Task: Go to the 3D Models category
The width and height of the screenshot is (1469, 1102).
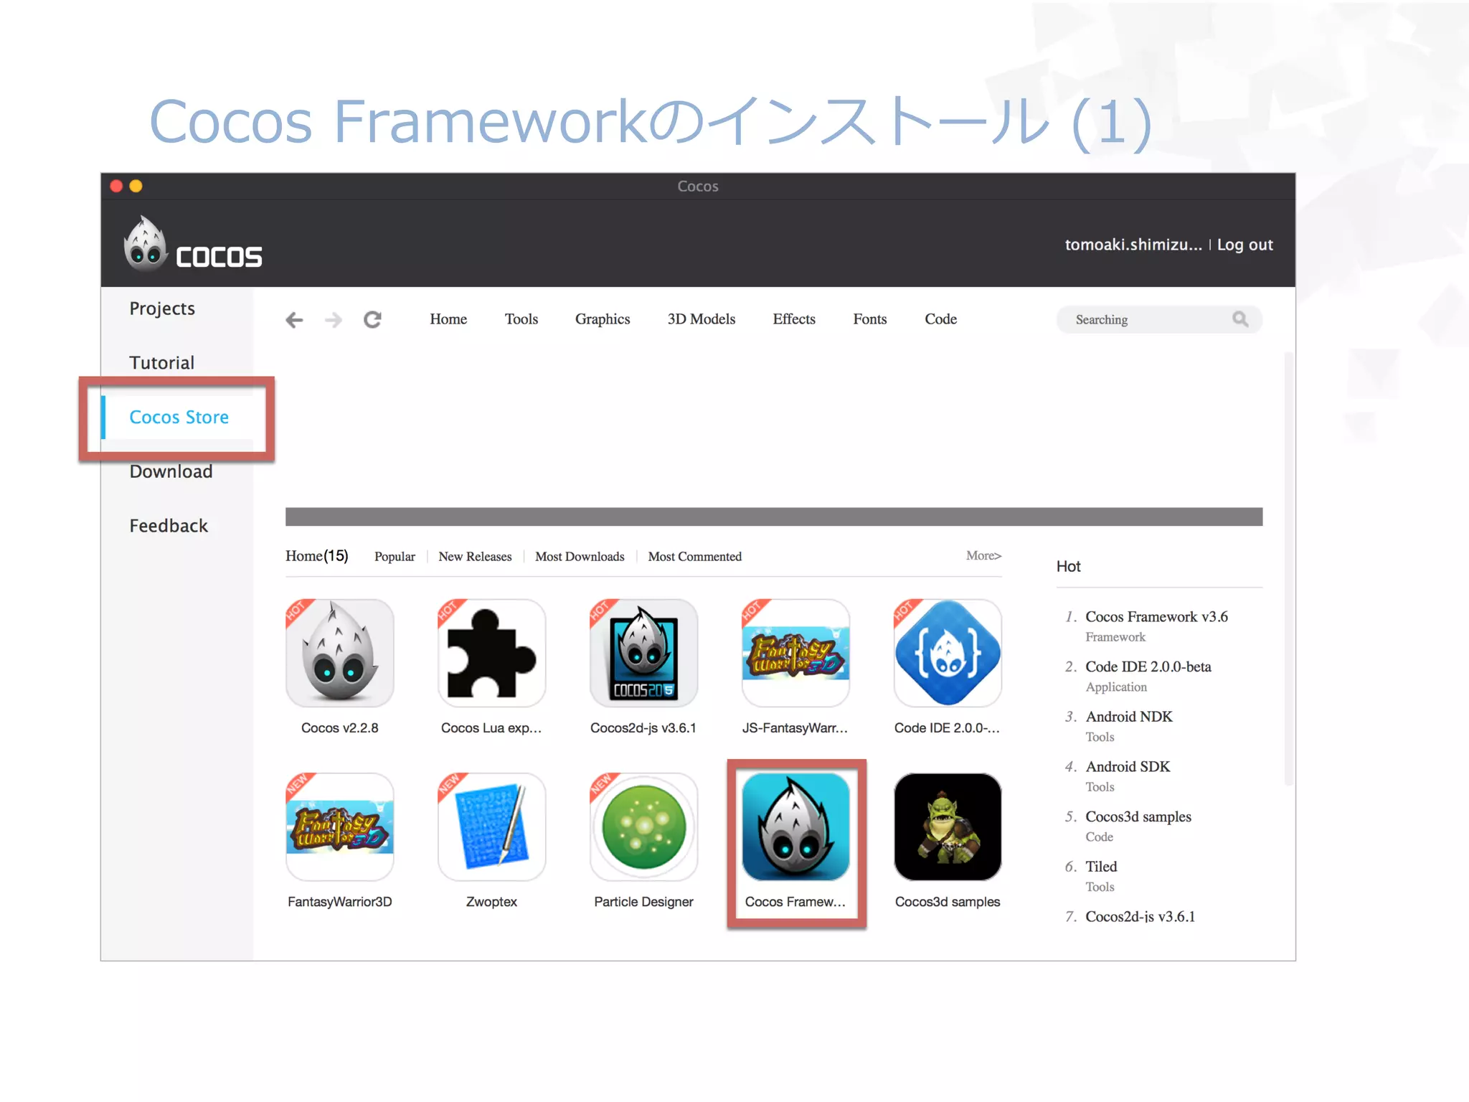Action: (x=702, y=319)
